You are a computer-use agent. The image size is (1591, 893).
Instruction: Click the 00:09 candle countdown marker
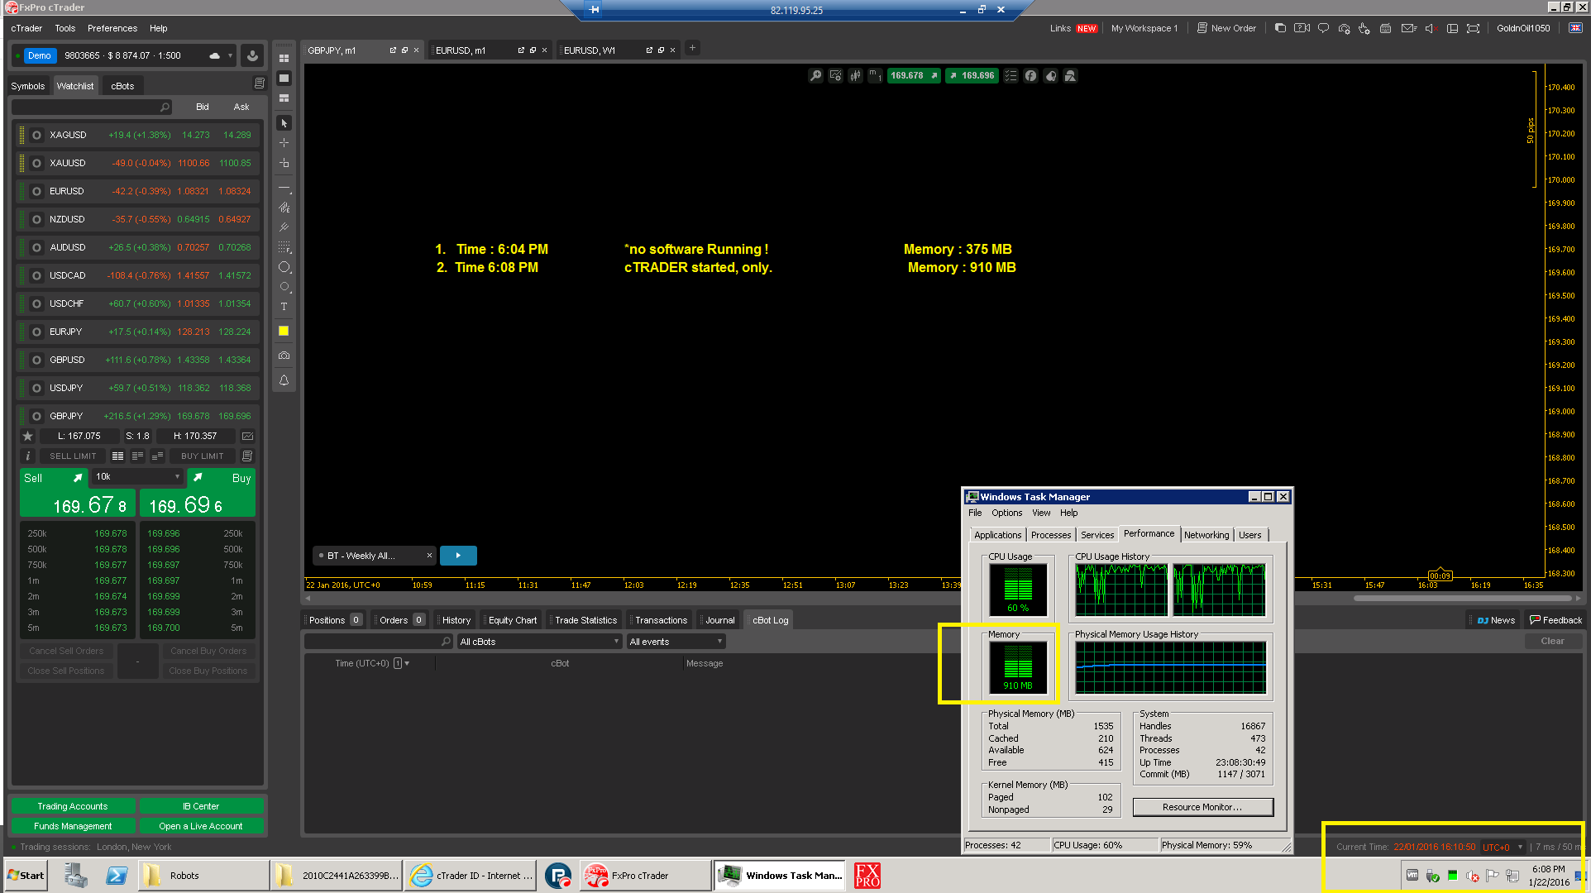coord(1440,575)
